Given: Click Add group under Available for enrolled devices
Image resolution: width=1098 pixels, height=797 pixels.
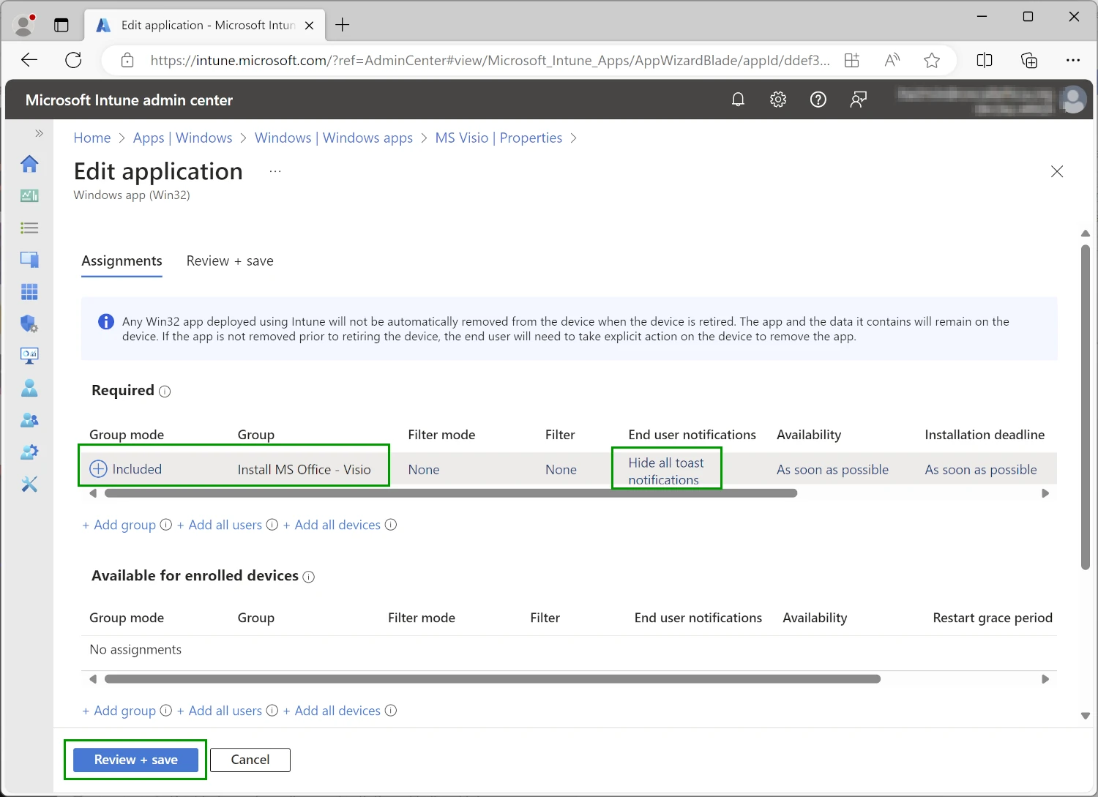Looking at the screenshot, I should 119,711.
